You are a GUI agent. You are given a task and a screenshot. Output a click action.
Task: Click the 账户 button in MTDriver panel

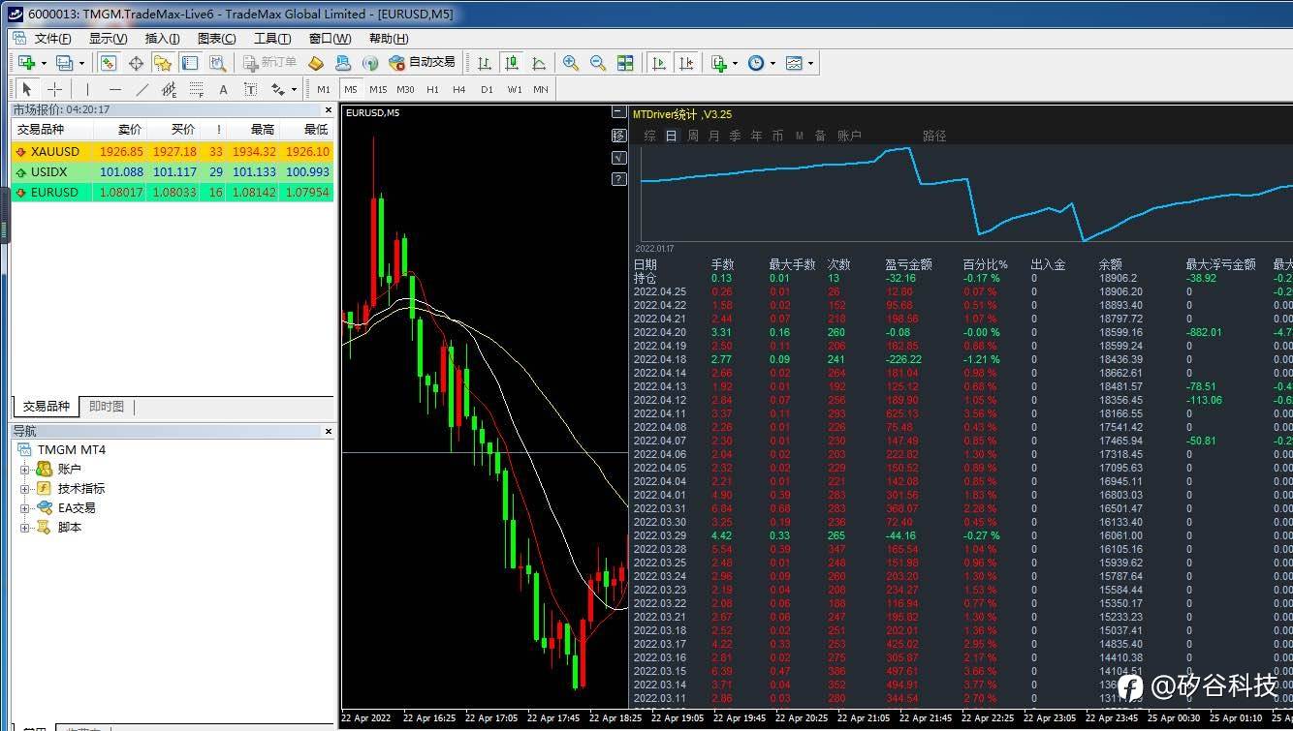pos(849,137)
